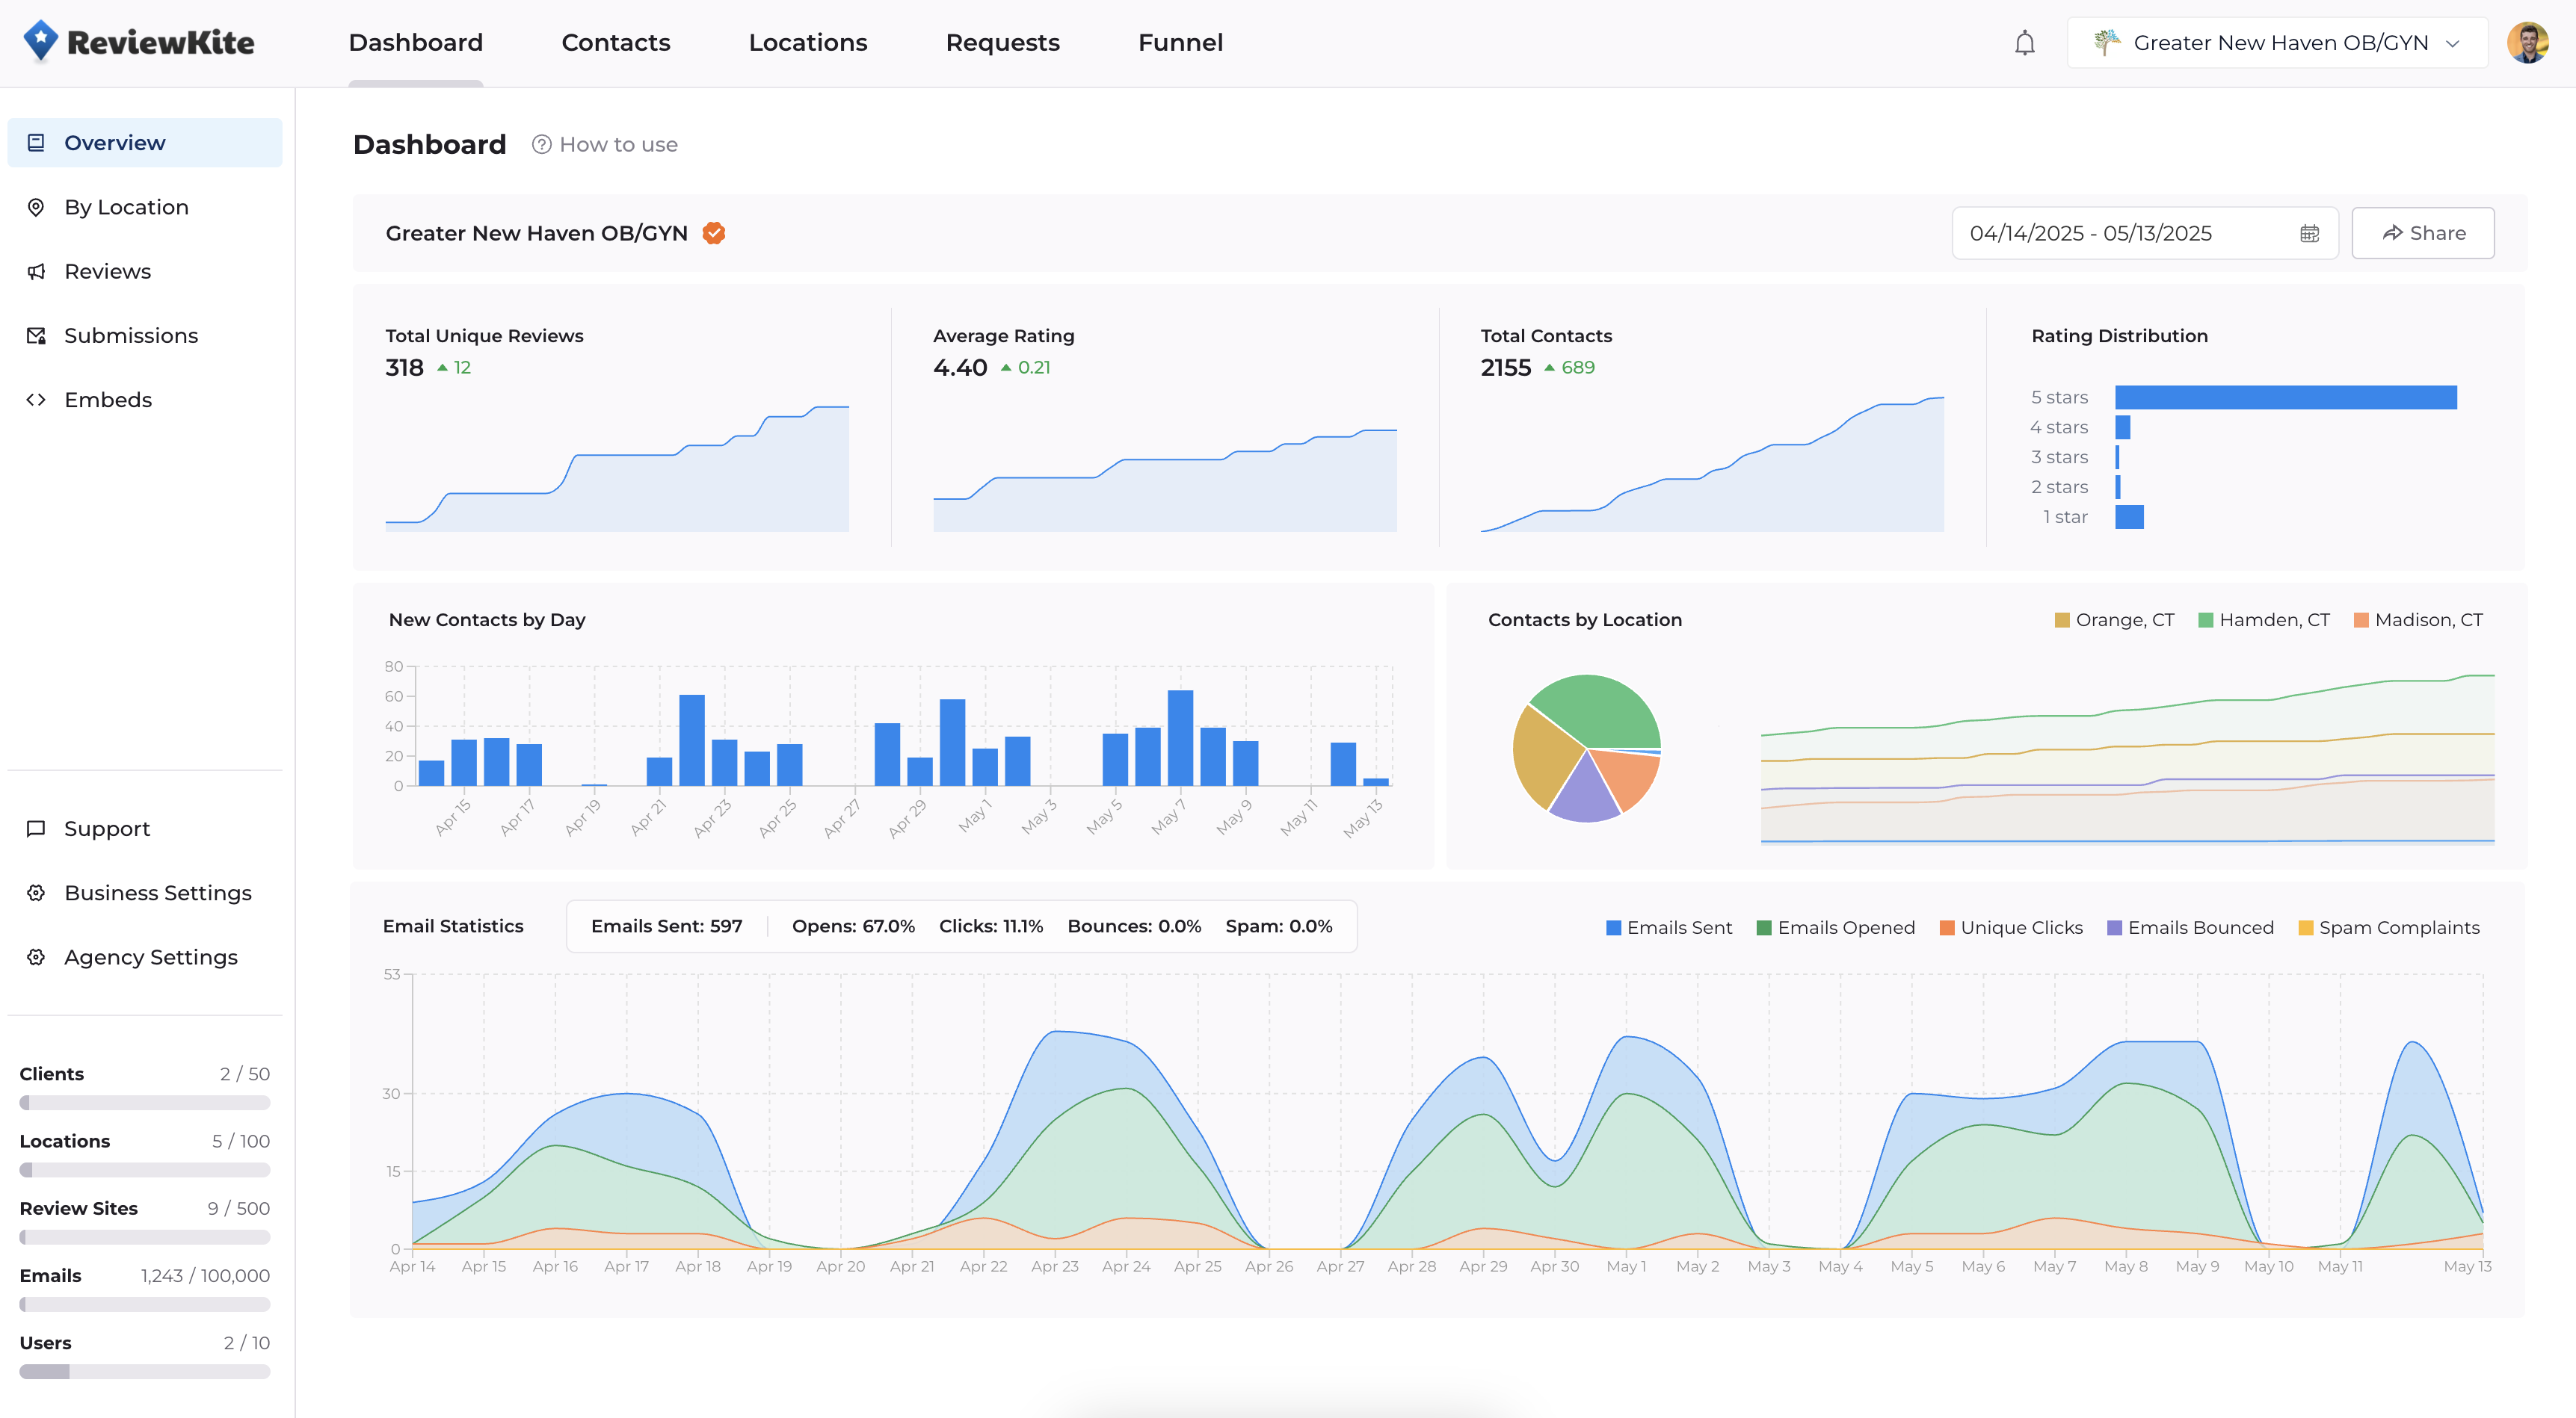Open the Funnel tab
2576x1418 pixels.
pos(1180,43)
